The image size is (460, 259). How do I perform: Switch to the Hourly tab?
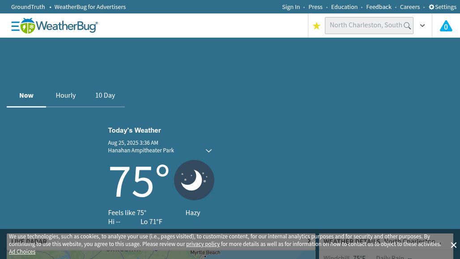click(x=66, y=95)
